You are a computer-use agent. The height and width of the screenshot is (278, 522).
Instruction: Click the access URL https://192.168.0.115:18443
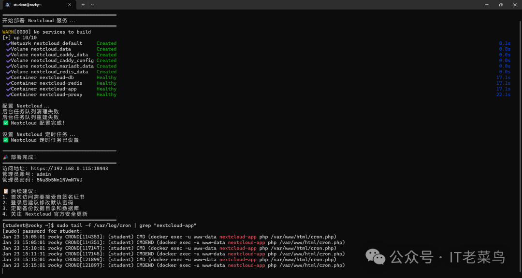pos(69,169)
